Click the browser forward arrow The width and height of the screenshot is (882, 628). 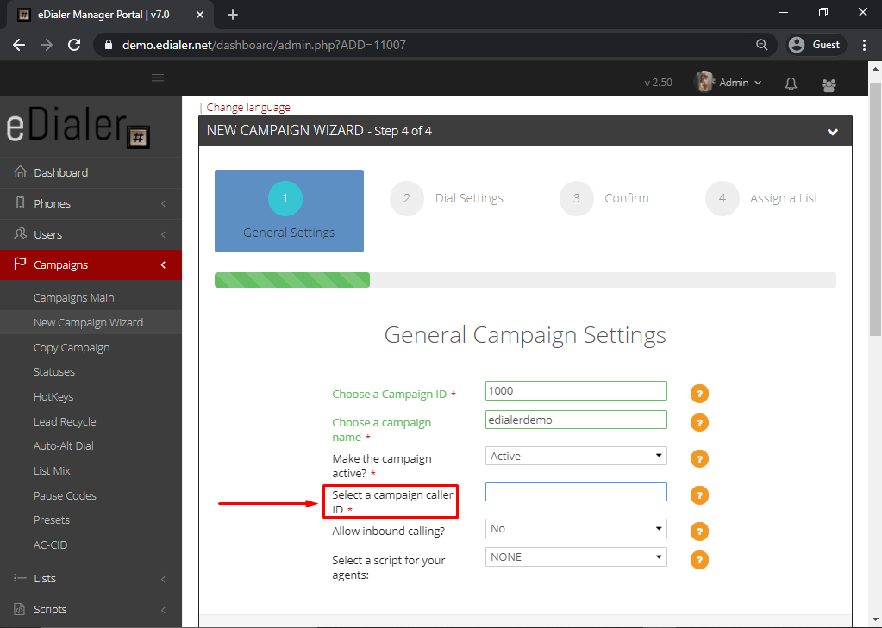pyautogui.click(x=47, y=45)
